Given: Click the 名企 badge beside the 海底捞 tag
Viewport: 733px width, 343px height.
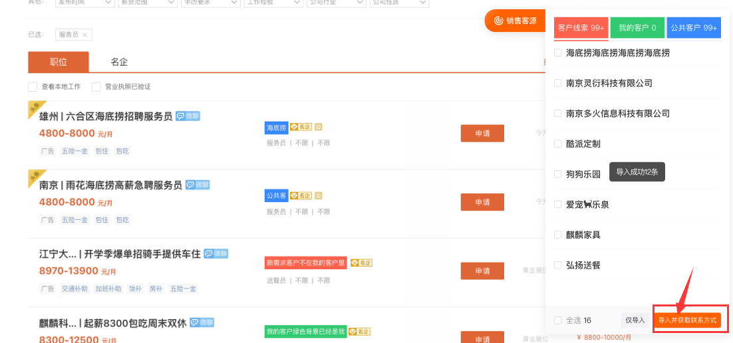Looking at the screenshot, I should [301, 127].
